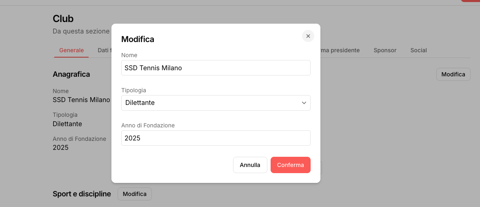Click Modifica next to Sport e discipline
Image resolution: width=480 pixels, height=207 pixels.
pos(134,194)
